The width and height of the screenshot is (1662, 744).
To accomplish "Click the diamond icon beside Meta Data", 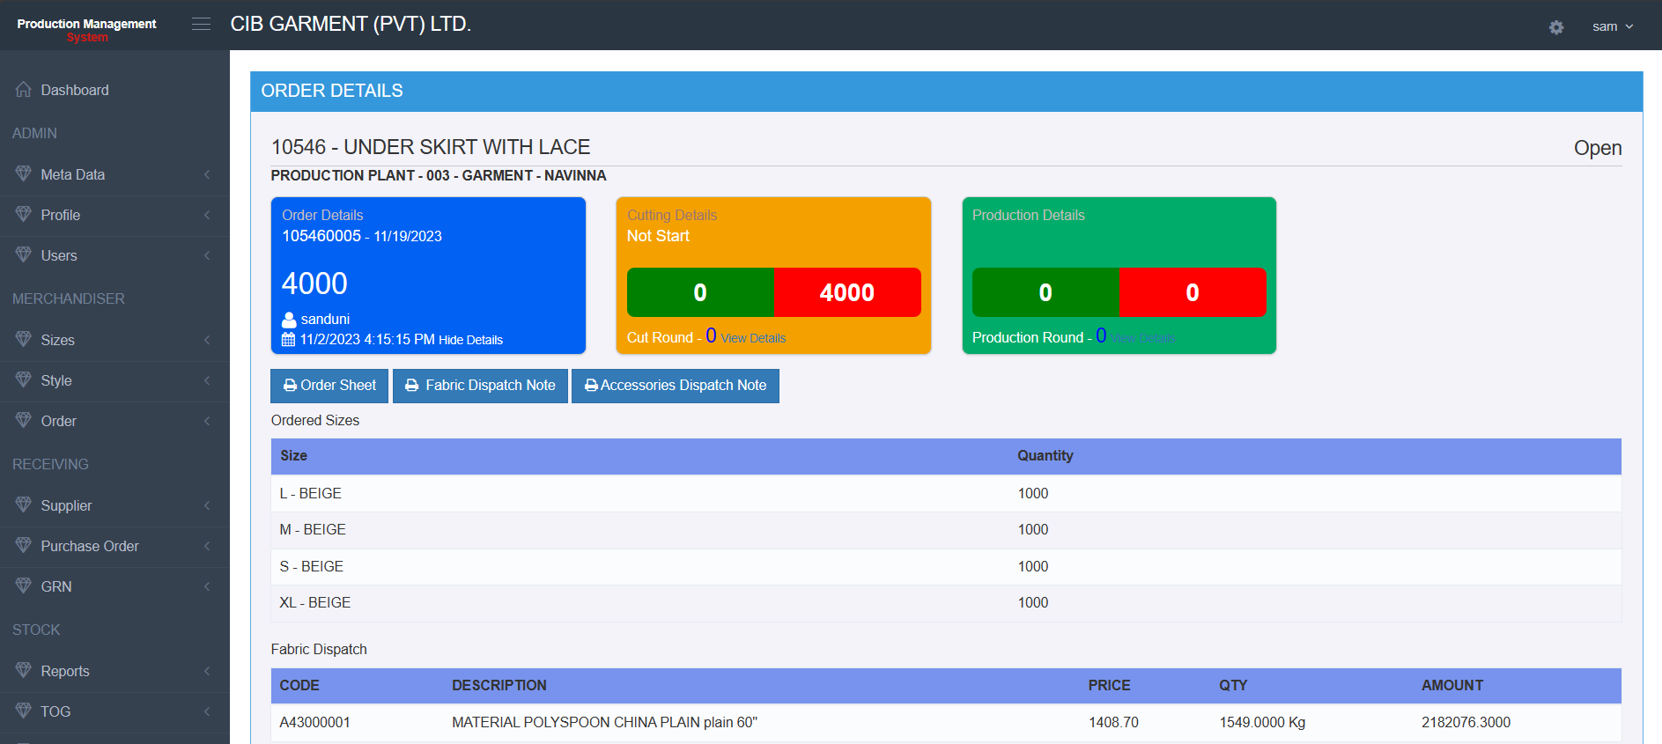I will (24, 174).
